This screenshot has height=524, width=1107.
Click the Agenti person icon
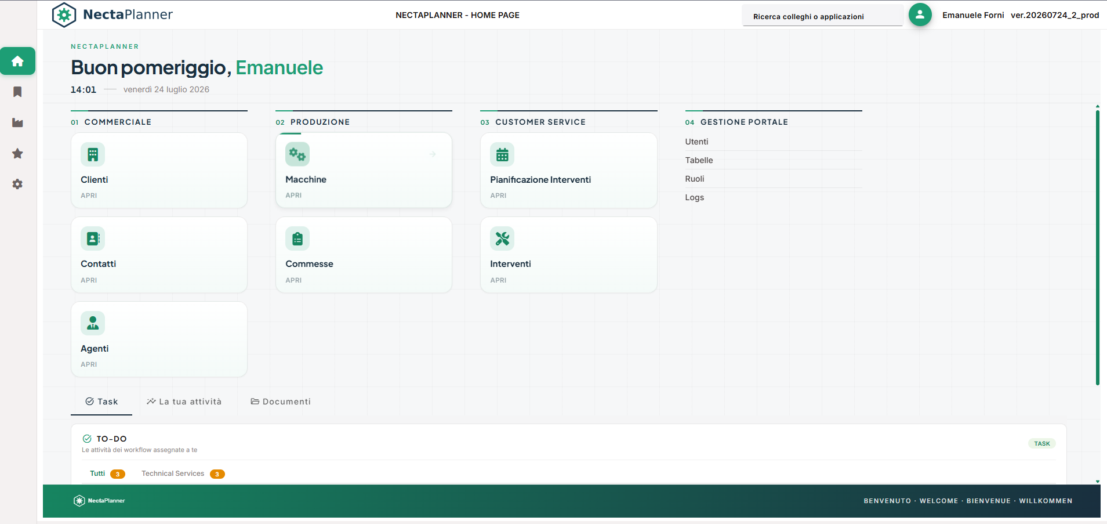click(93, 323)
